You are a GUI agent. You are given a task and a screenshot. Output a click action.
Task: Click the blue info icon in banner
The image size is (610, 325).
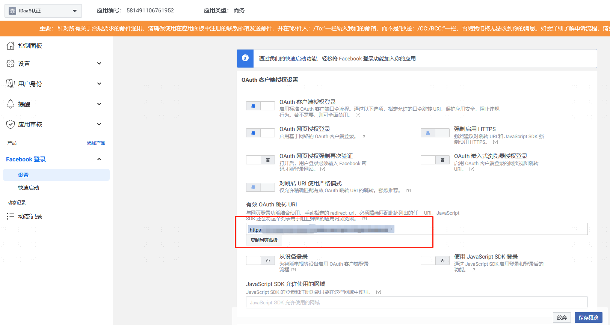tap(245, 58)
